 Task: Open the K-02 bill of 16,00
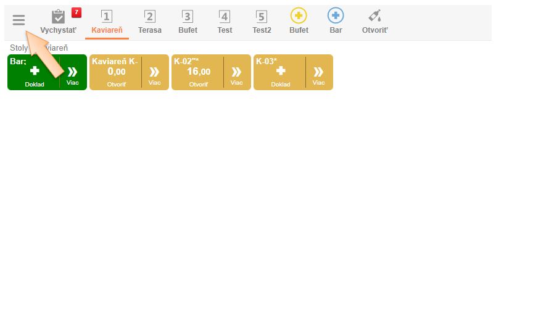pyautogui.click(x=198, y=73)
